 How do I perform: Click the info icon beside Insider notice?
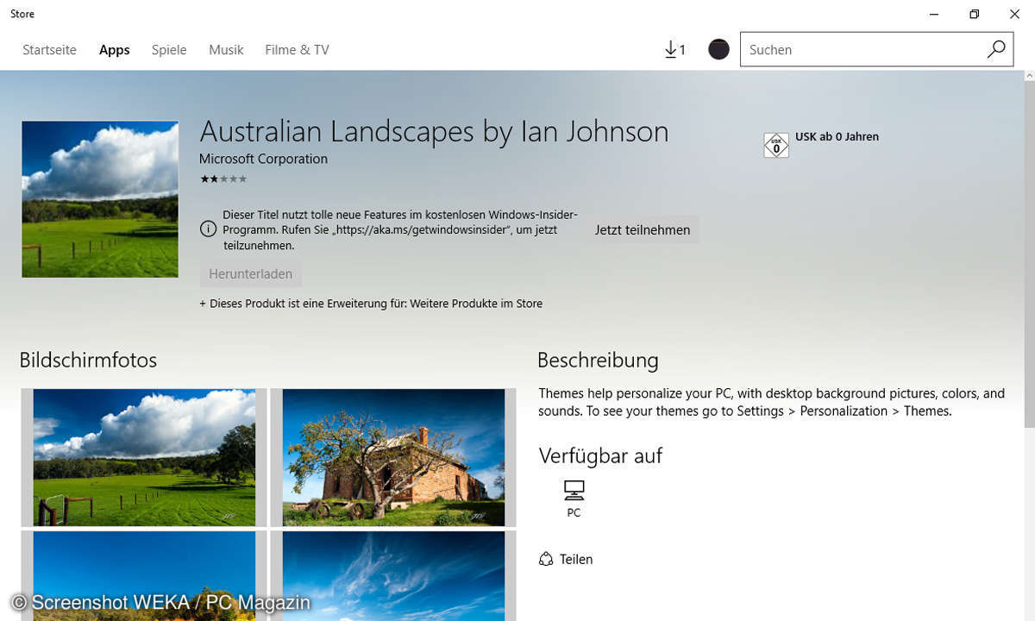click(208, 229)
